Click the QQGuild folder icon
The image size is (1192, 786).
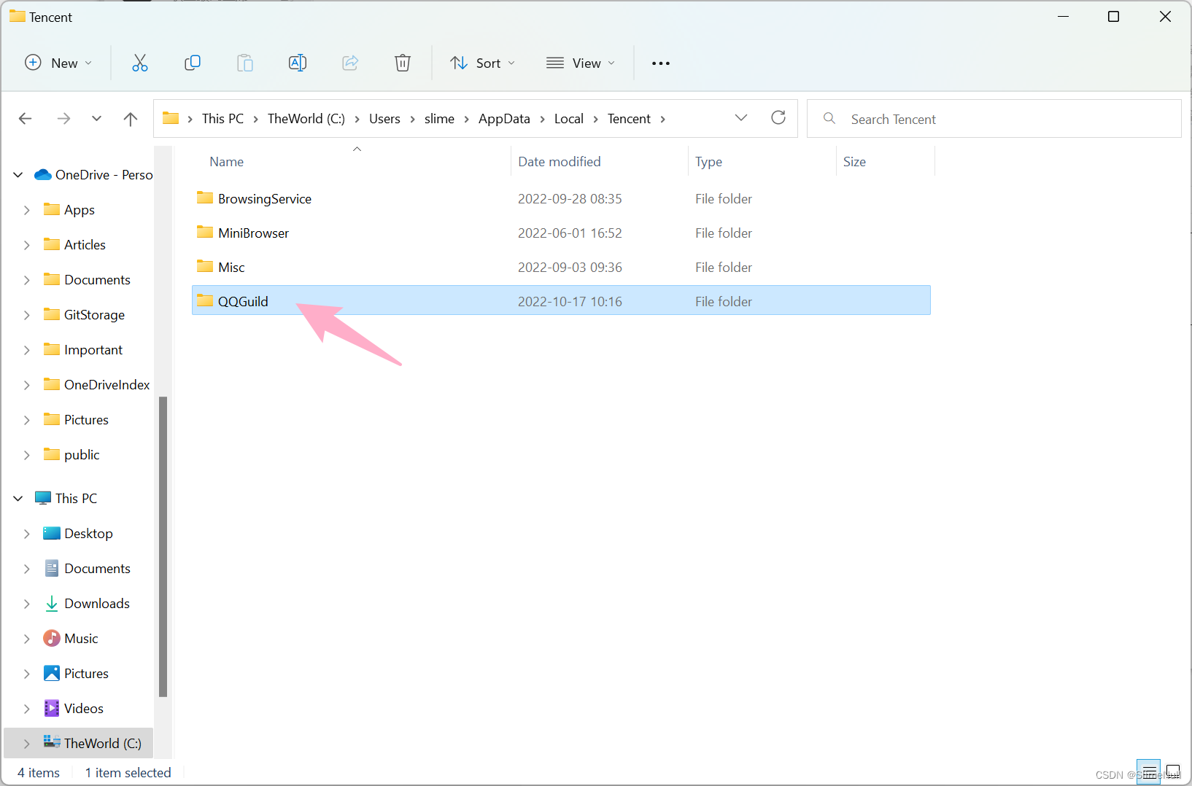click(x=205, y=301)
